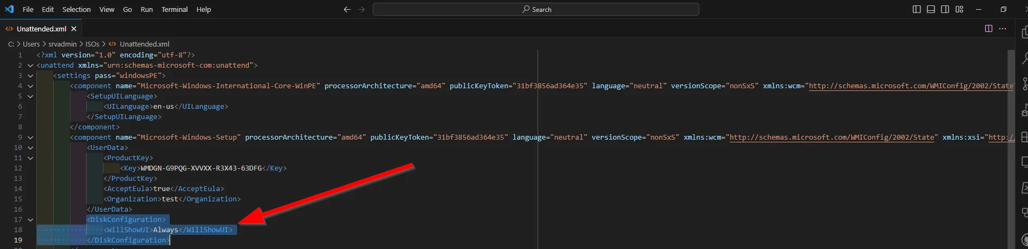Collapse the settings element on line 3
Screen dimensions: 1028x249
30,76
